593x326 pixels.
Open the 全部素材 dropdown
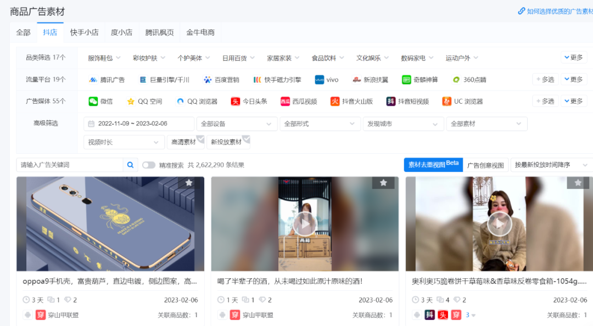pos(486,123)
